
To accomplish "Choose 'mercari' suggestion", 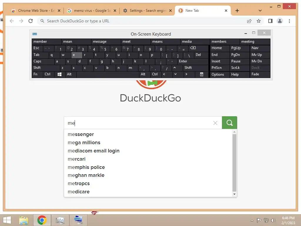I will click(148, 159).
